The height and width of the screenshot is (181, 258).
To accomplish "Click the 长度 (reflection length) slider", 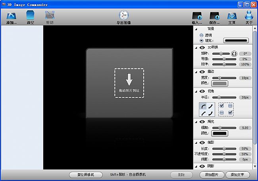I will click(x=224, y=149).
